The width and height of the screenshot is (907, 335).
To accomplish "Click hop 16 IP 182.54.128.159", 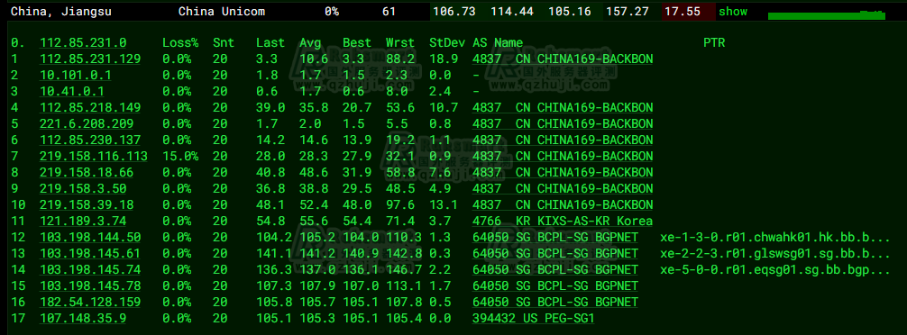I will (90, 302).
